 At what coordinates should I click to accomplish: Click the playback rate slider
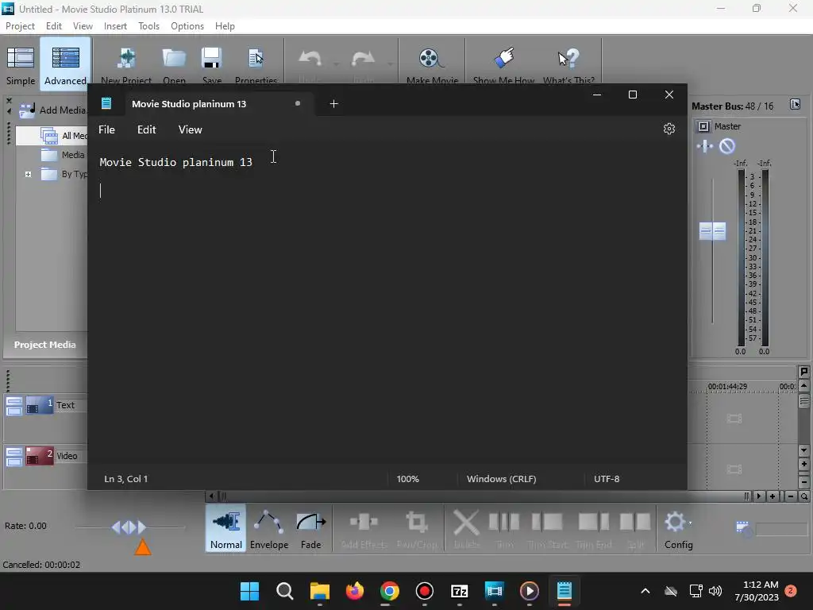(129, 527)
